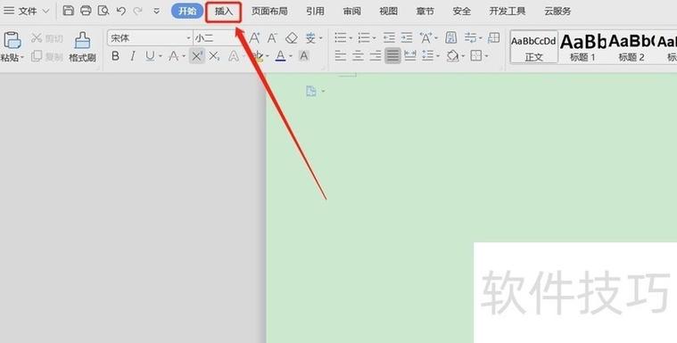Open the 审阅 tab
The height and width of the screenshot is (343, 677).
click(x=352, y=12)
